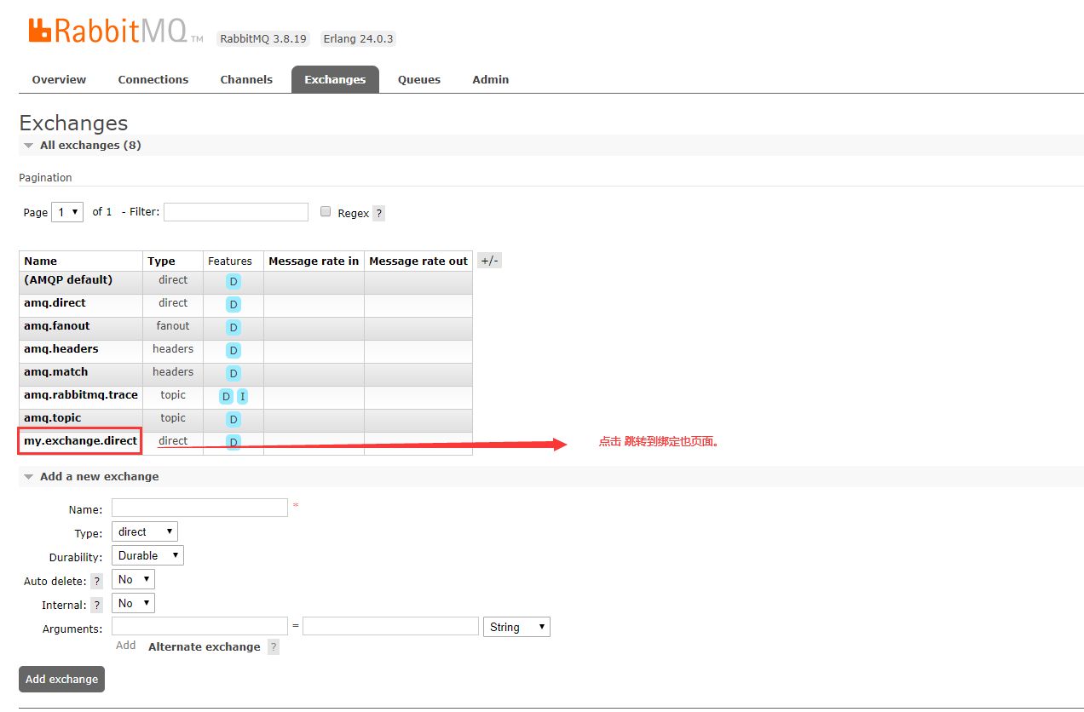Viewport: 1084px width, 712px height.
Task: Open the amq.match exchange link
Action: pos(55,372)
